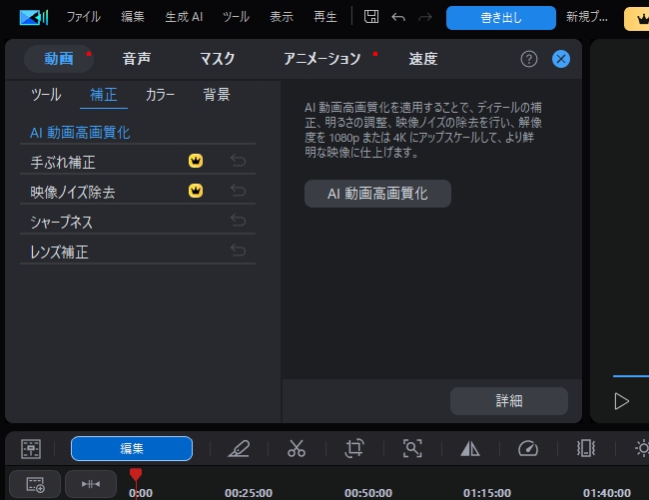Reset 映像ノイズ除去 with its undo arrow
Screen dimensions: 649x500
tap(238, 191)
